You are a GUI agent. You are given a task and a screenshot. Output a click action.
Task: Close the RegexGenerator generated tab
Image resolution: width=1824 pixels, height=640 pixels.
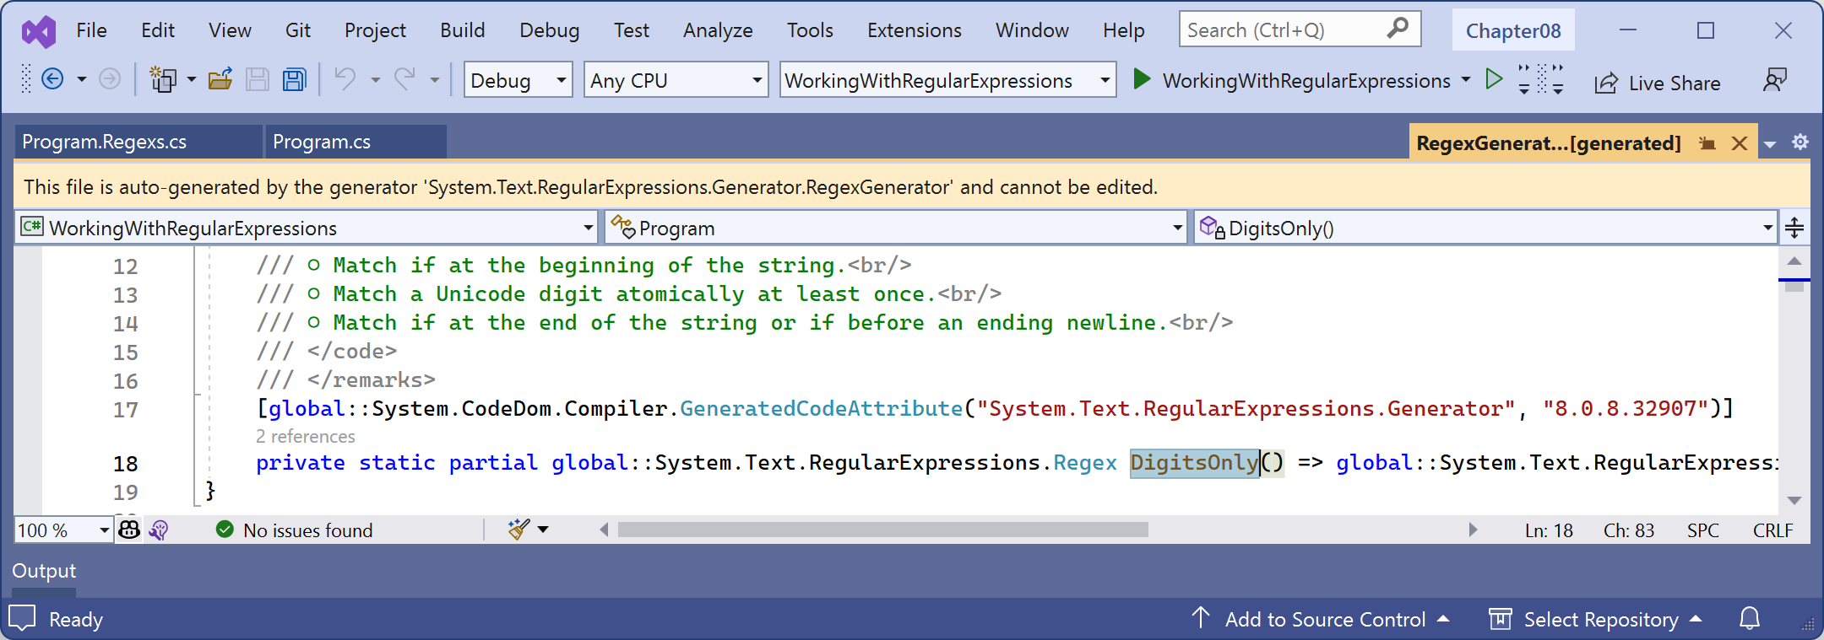(1740, 143)
